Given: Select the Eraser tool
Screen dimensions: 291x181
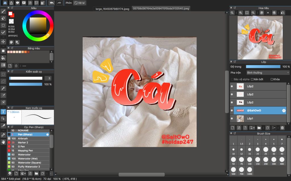Looking at the screenshot, I should click(x=3, y=18).
